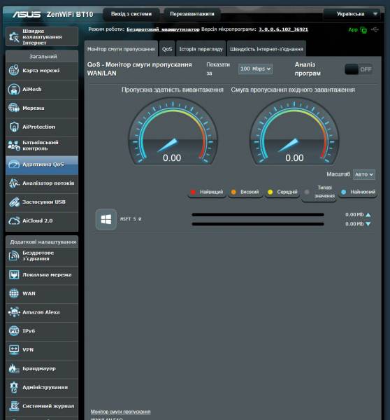Open the Amazon Alexa icon

pyautogui.click(x=14, y=312)
